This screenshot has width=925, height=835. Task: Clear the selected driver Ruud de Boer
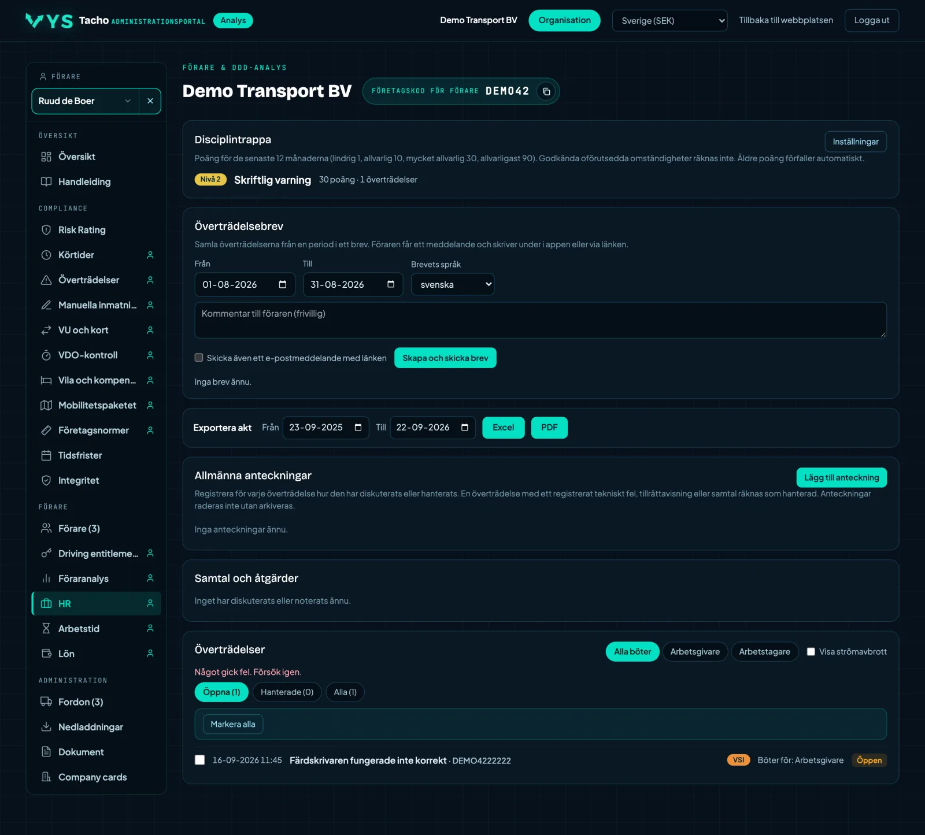tap(150, 101)
